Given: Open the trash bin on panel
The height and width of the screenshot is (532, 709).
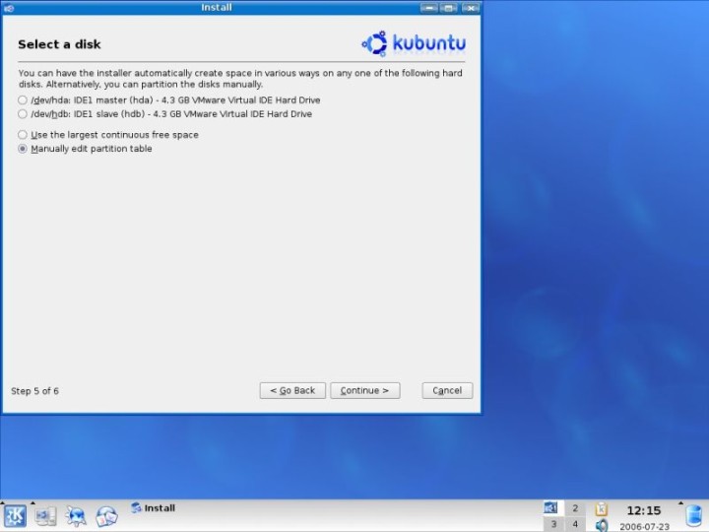Looking at the screenshot, I should point(693,516).
